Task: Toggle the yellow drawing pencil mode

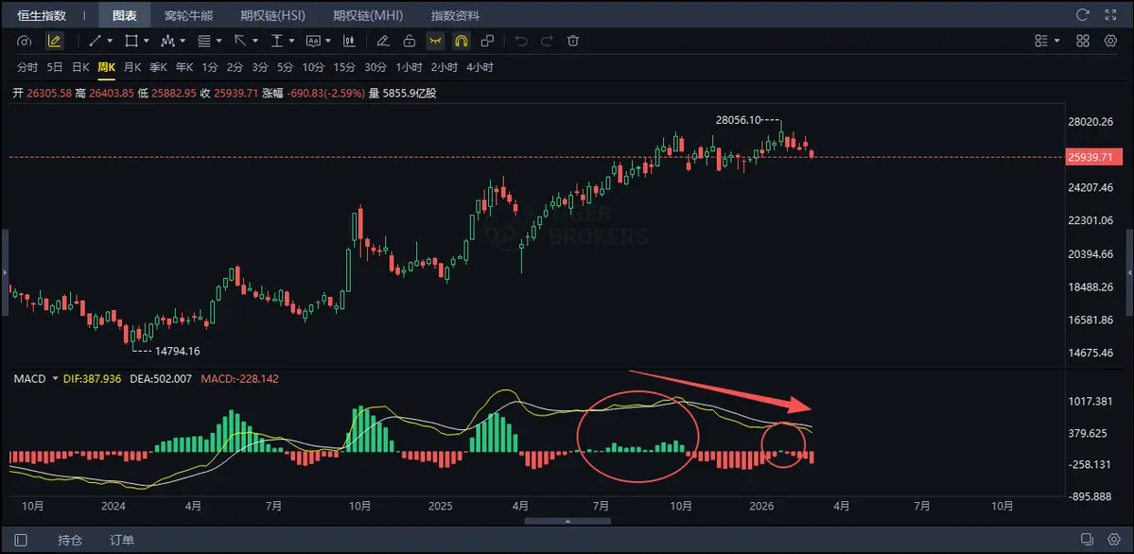Action: (x=54, y=42)
